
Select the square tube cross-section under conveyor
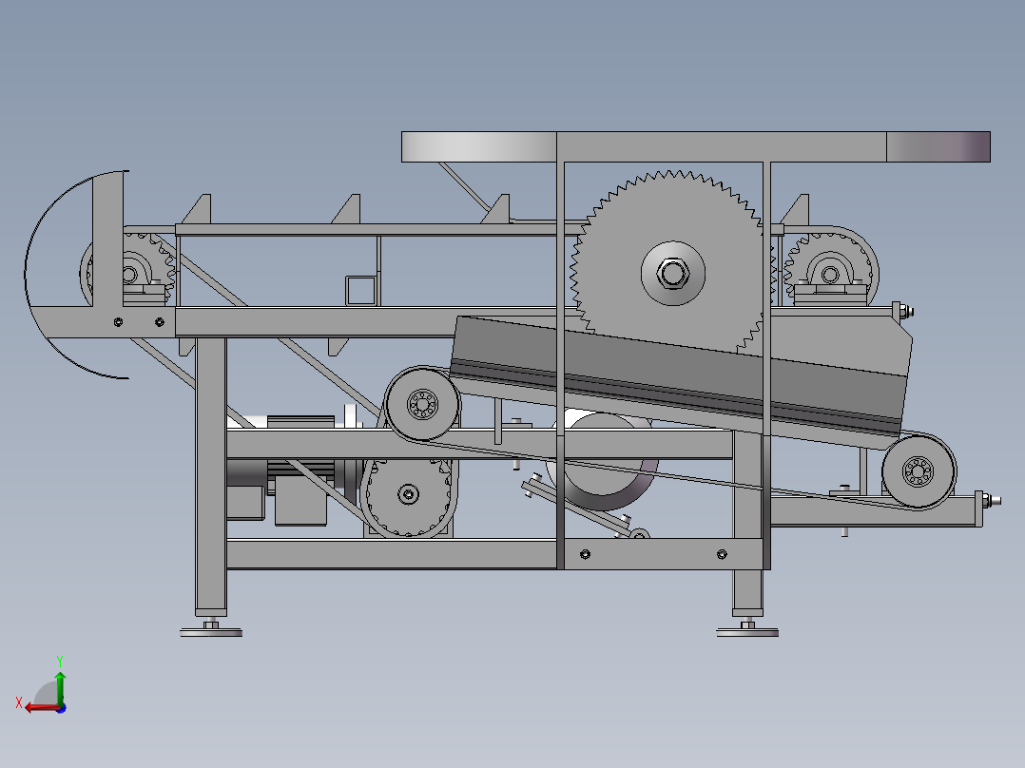(360, 290)
